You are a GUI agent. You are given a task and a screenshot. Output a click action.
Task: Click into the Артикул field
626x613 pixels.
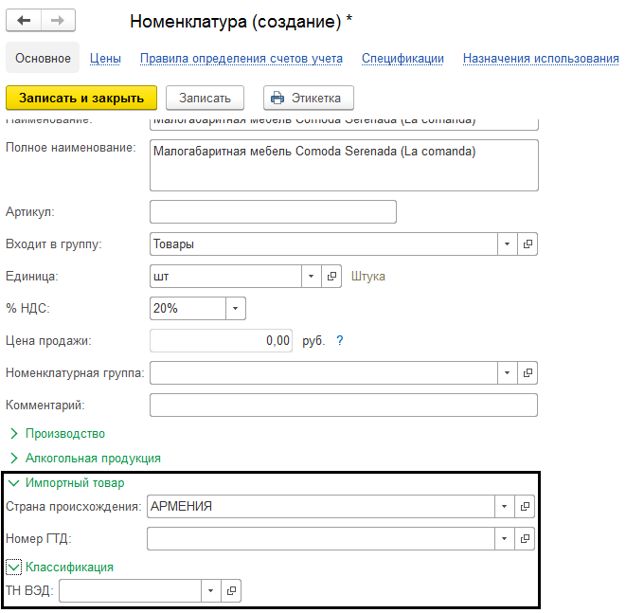273,211
